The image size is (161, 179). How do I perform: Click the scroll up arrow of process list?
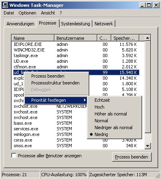[147, 38]
